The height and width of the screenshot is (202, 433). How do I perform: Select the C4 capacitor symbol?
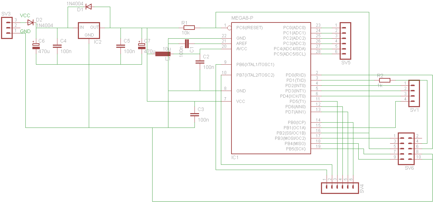click(x=57, y=46)
